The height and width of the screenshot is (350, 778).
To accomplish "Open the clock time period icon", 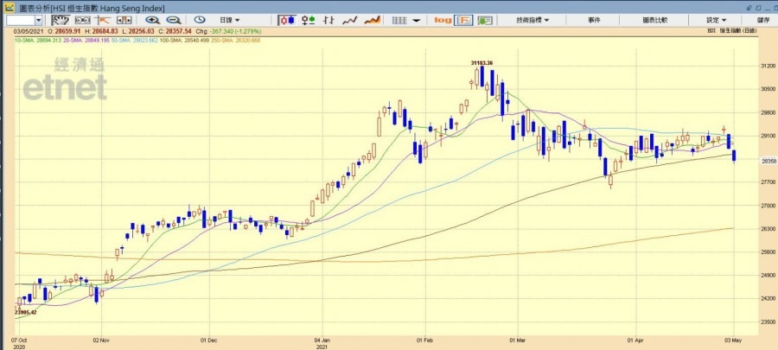I will [199, 19].
